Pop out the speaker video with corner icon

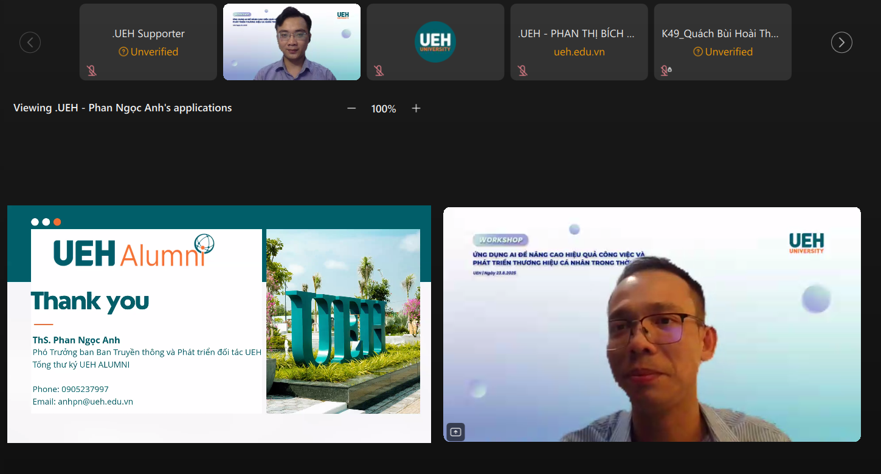pyautogui.click(x=455, y=432)
